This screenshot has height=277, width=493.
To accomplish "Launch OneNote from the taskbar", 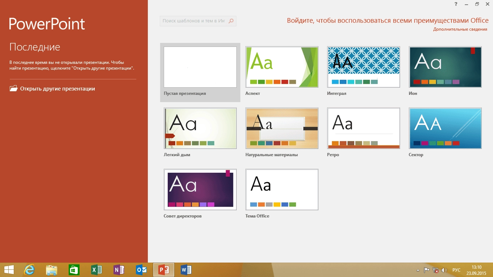I will coord(119,270).
